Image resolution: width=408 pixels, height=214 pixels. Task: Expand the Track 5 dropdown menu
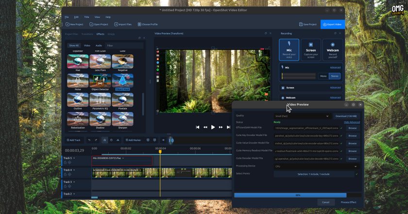[74, 158]
